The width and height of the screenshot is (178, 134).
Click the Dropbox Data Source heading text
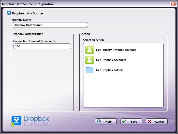point(27,13)
